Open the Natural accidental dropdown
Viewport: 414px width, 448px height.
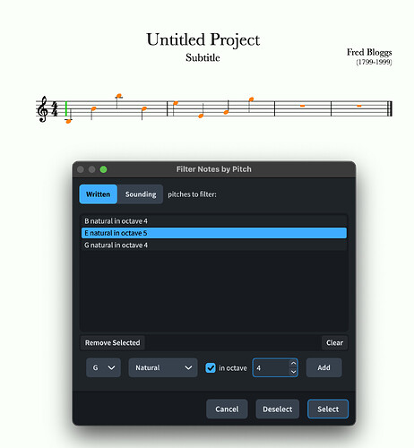pyautogui.click(x=163, y=367)
